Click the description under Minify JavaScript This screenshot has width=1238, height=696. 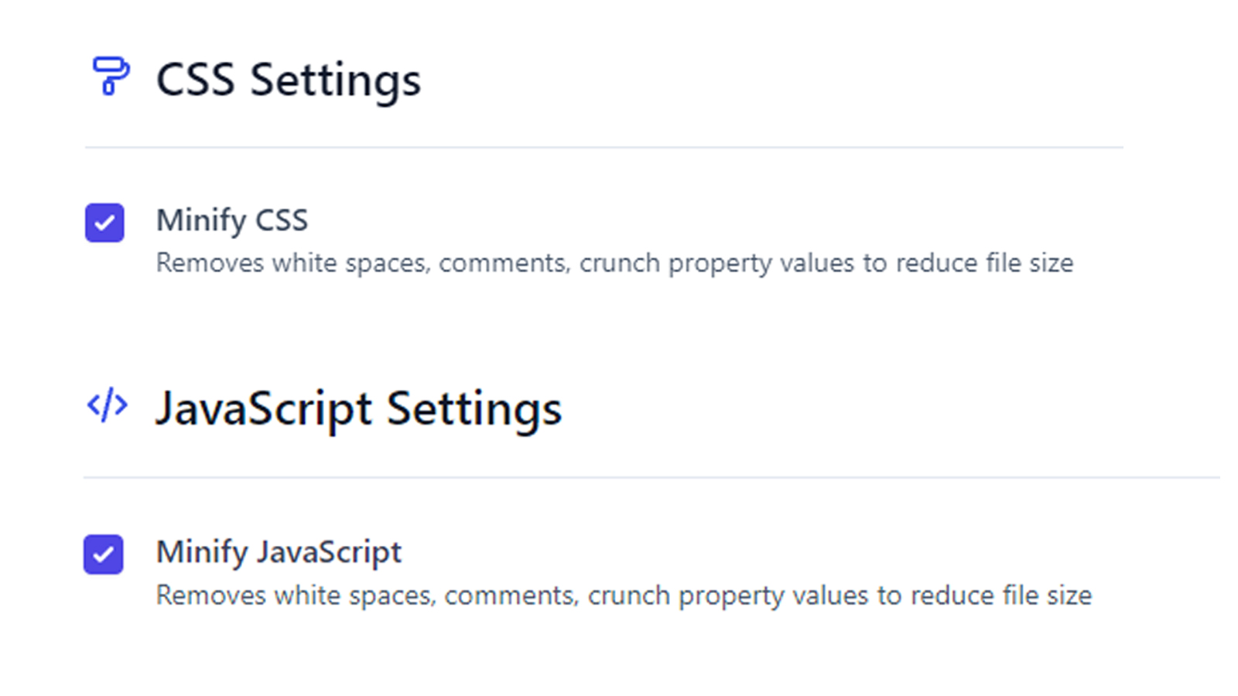(x=624, y=596)
